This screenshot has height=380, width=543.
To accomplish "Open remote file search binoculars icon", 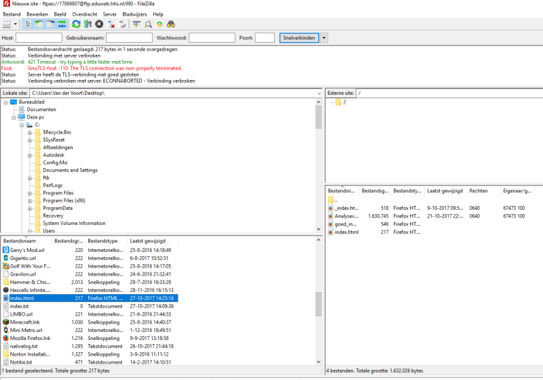I will 171,24.
